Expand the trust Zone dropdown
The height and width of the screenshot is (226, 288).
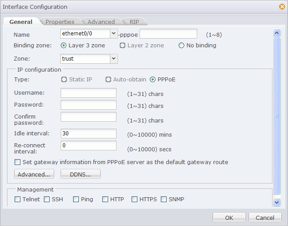tap(113, 58)
